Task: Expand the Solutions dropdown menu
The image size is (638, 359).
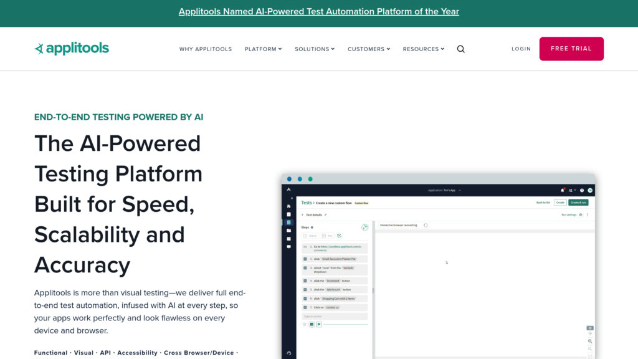Action: tap(315, 49)
